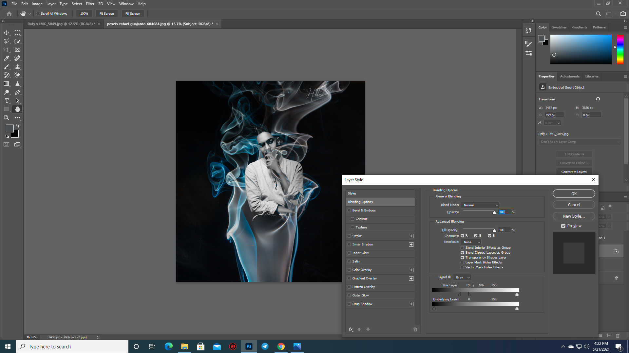629x353 pixels.
Task: Pick a color from the spectrum bar
Action: coord(620,49)
